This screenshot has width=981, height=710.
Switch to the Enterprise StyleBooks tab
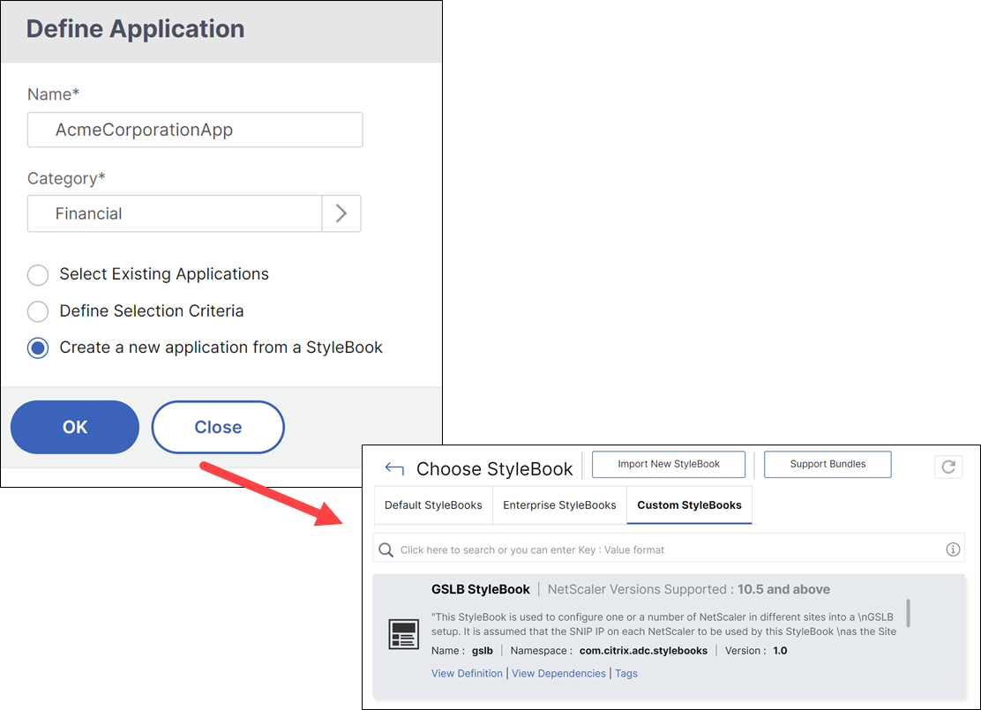[x=559, y=504]
